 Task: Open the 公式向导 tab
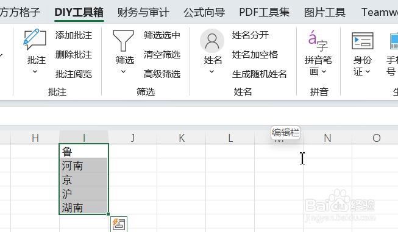(204, 12)
